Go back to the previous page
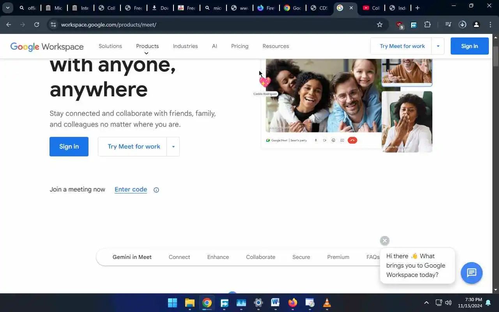 tap(9, 25)
